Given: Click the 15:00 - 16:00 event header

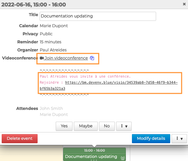Looking at the screenshot, I should (94, 150).
